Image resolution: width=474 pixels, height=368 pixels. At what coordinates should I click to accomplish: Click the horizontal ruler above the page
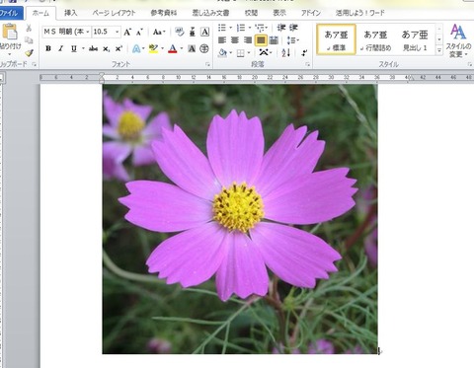[x=257, y=77]
